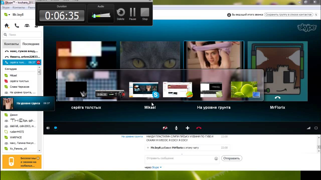Select MrFlorix video tile
Image resolution: width=321 pixels, height=180 pixels.
click(277, 71)
